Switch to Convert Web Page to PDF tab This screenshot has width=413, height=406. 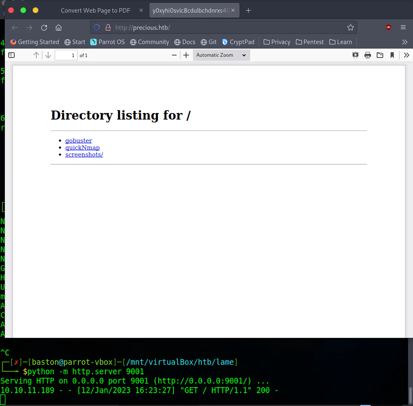95,11
